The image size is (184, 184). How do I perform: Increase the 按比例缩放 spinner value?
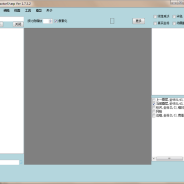[x=51, y=20]
